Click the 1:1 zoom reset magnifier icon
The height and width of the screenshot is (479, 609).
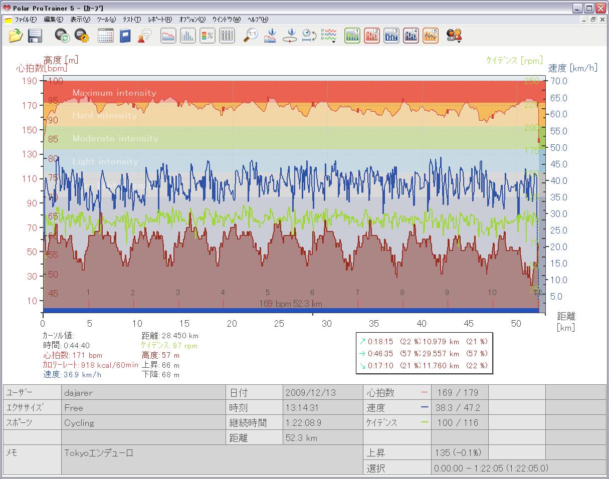pyautogui.click(x=251, y=36)
